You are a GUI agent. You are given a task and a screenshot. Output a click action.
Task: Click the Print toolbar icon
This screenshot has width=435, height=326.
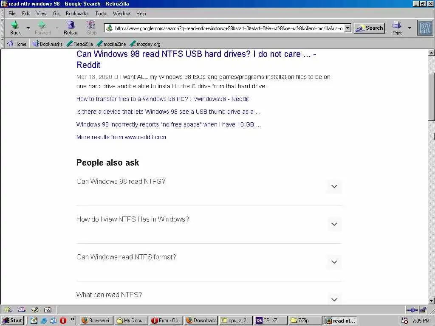click(397, 28)
